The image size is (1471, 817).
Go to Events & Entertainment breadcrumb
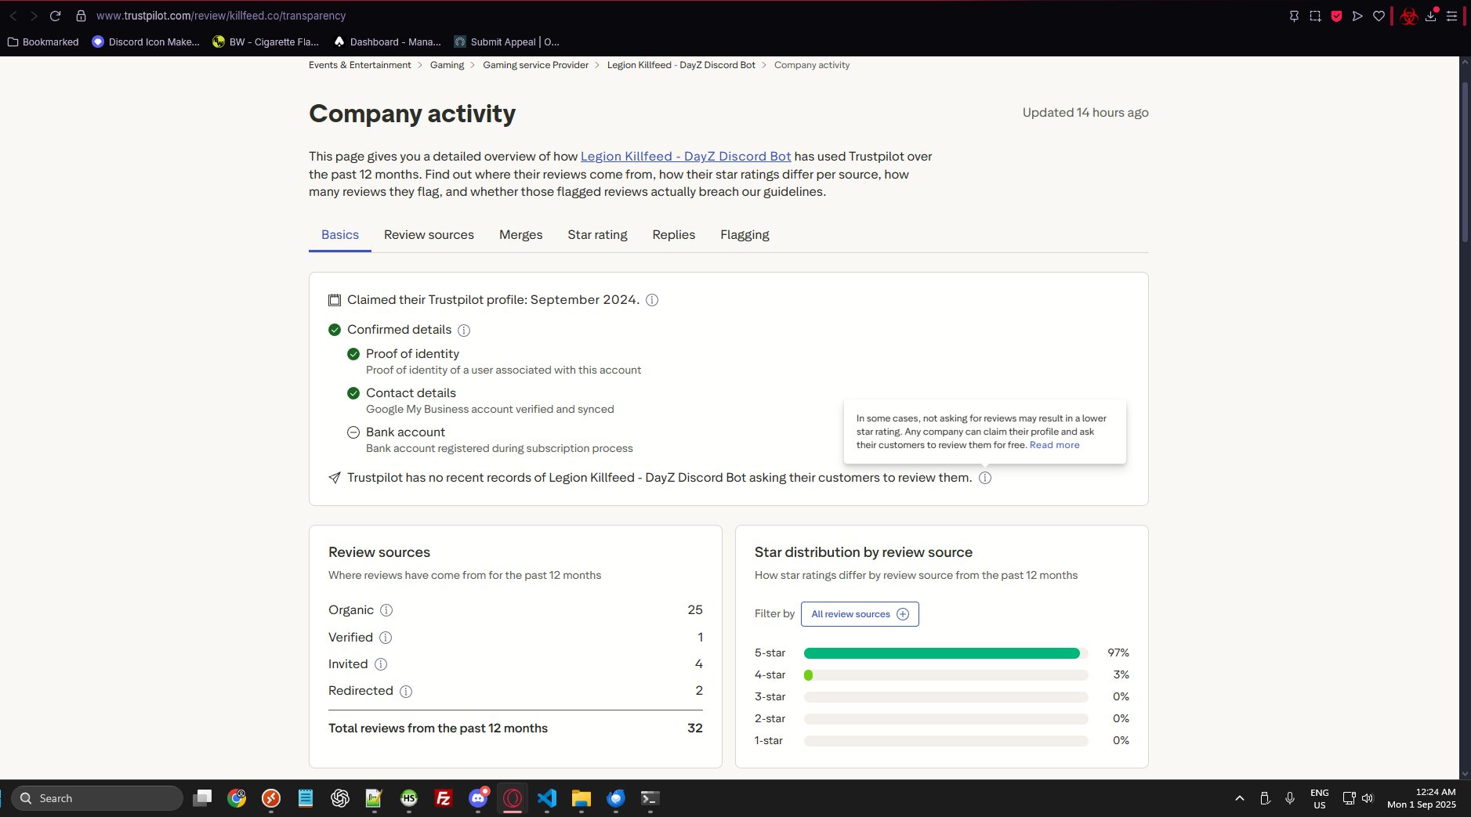360,65
